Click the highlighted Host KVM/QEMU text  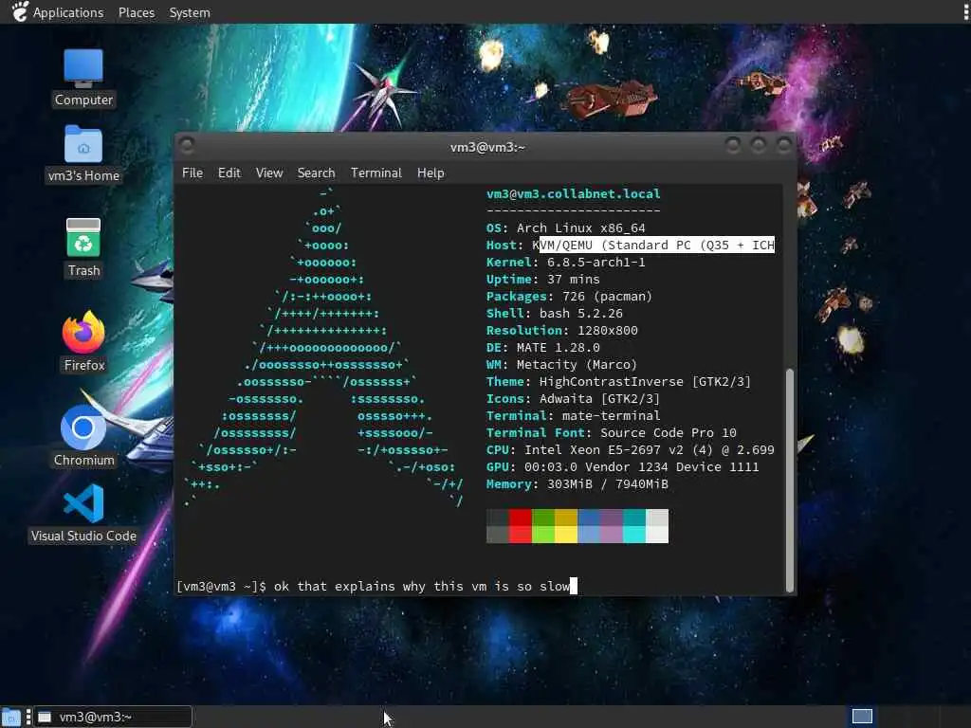[657, 246]
